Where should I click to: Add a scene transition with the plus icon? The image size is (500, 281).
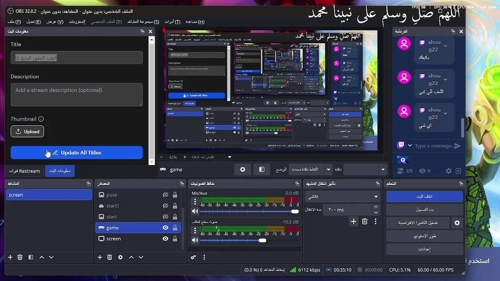point(354,221)
